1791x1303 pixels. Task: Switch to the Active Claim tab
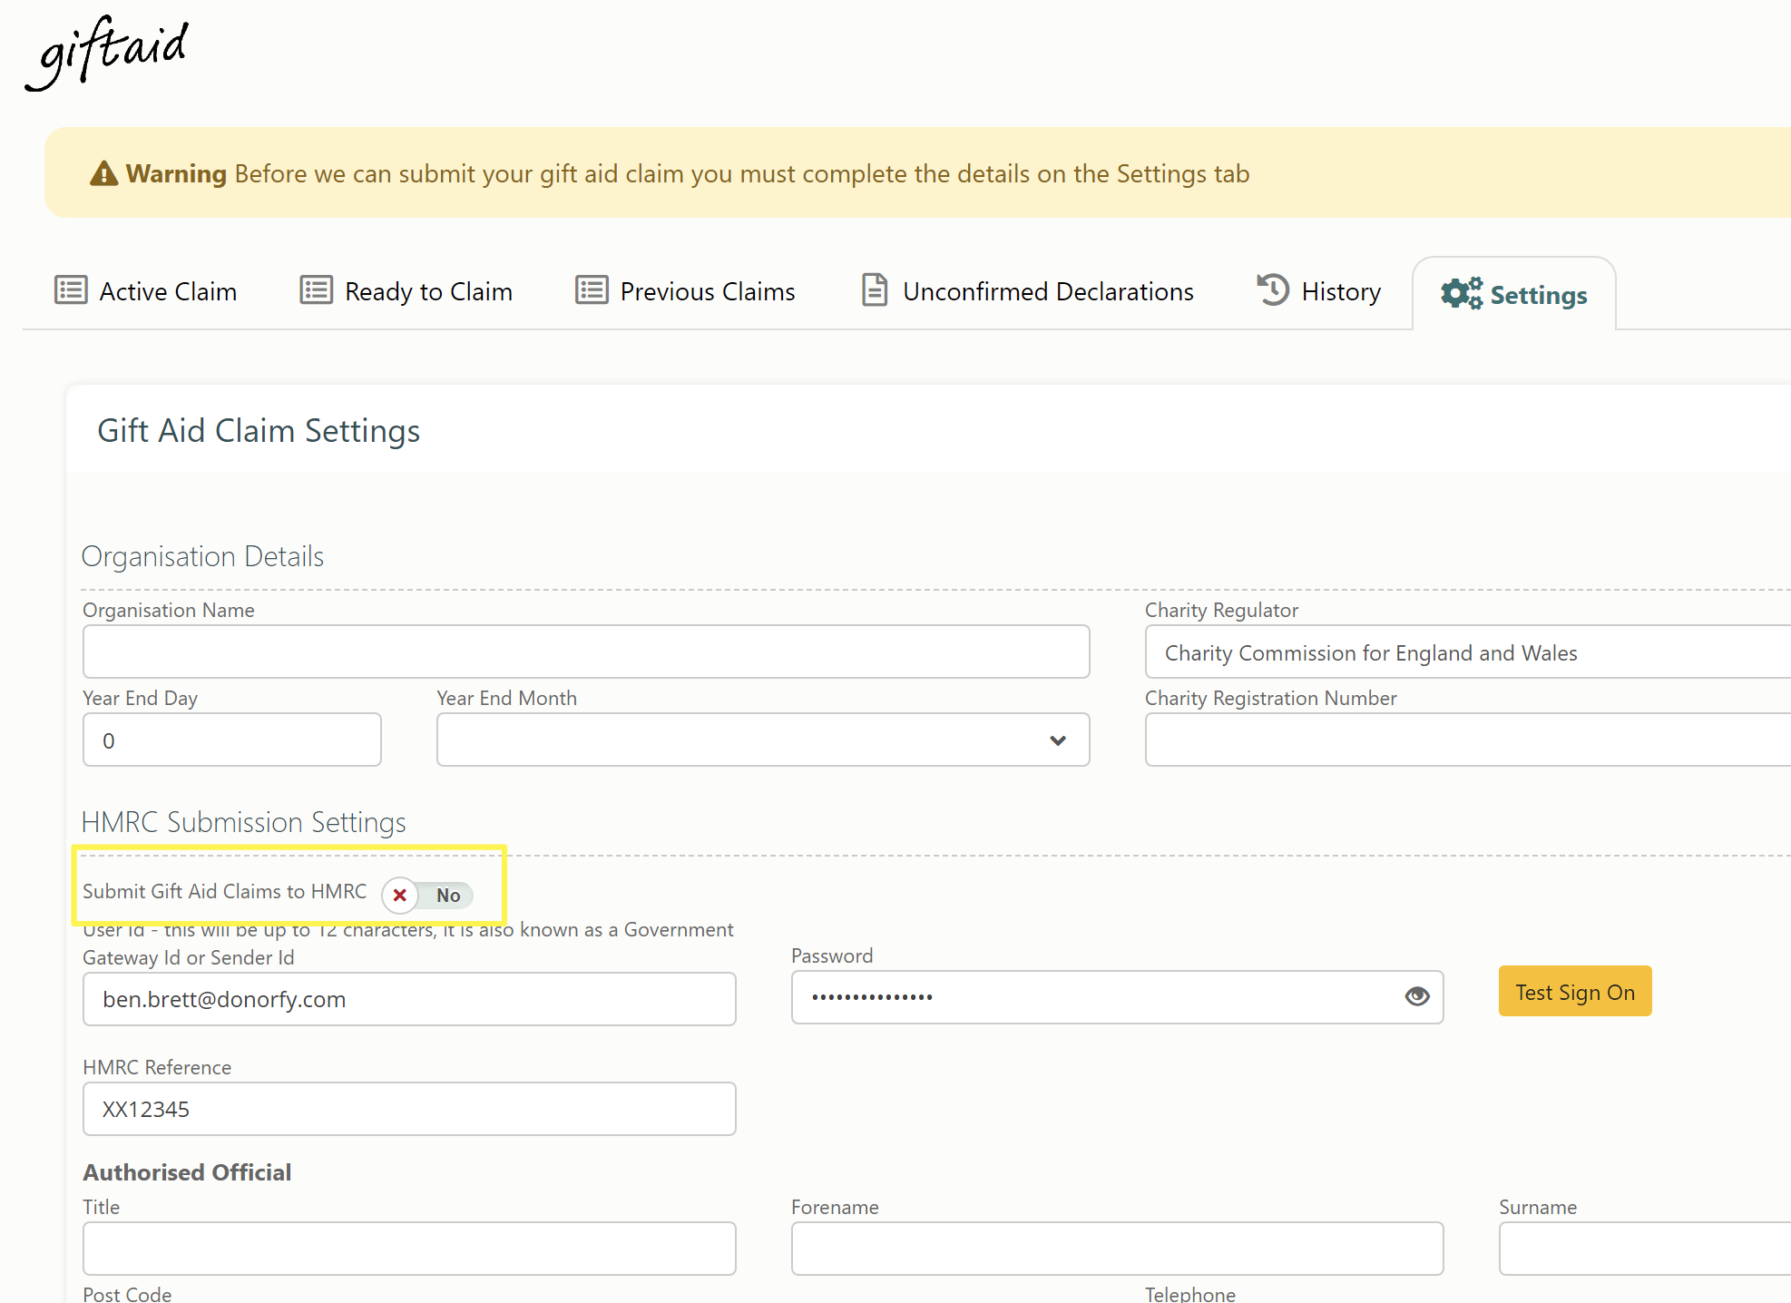(146, 291)
